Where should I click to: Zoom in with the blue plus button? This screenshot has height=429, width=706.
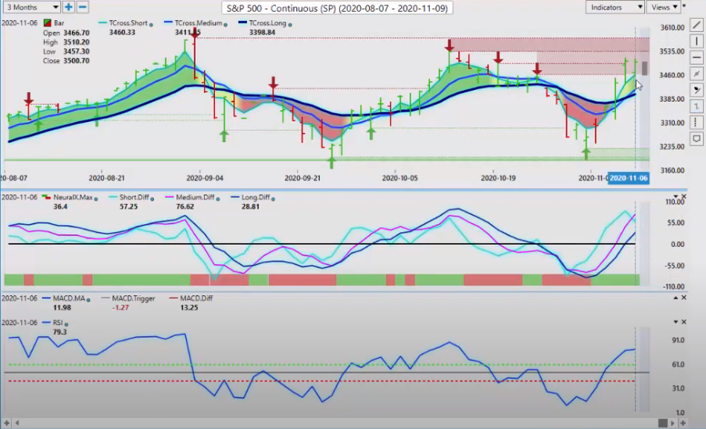[69, 7]
